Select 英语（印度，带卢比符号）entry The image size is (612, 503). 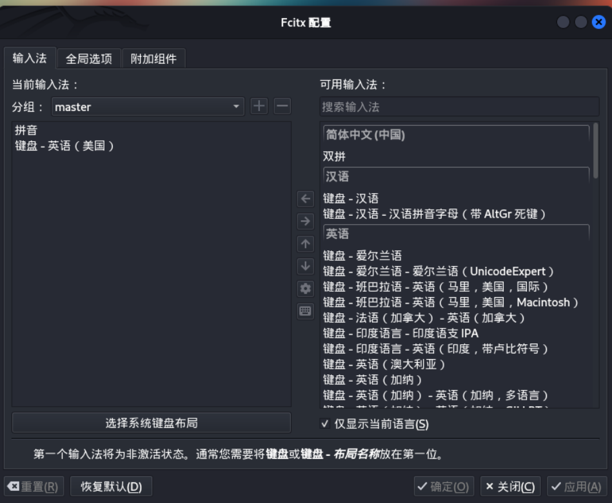456,349
